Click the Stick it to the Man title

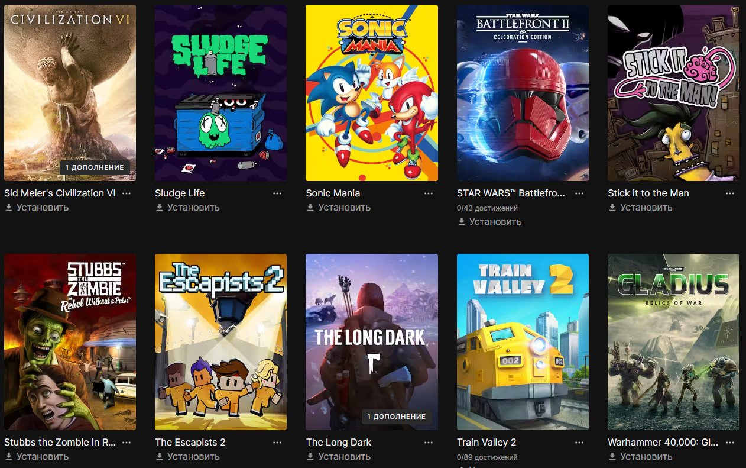tap(648, 193)
